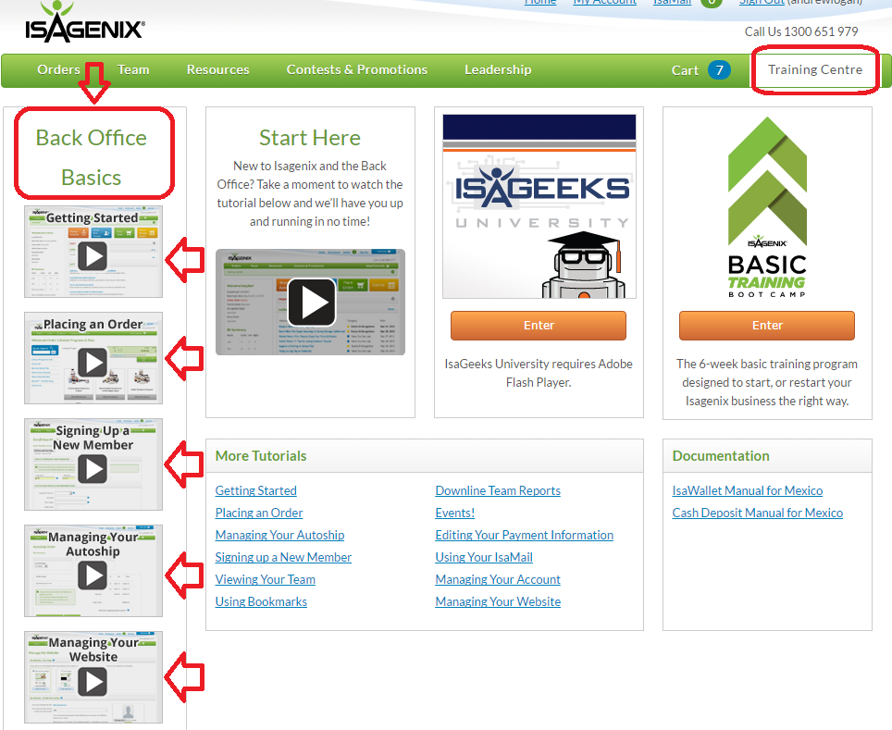
Task: Open Contests & Promotions menu
Action: pyautogui.click(x=356, y=69)
